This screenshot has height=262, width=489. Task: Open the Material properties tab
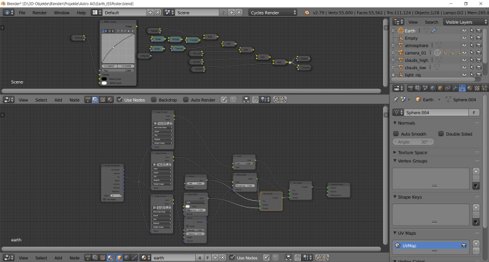tap(470, 88)
